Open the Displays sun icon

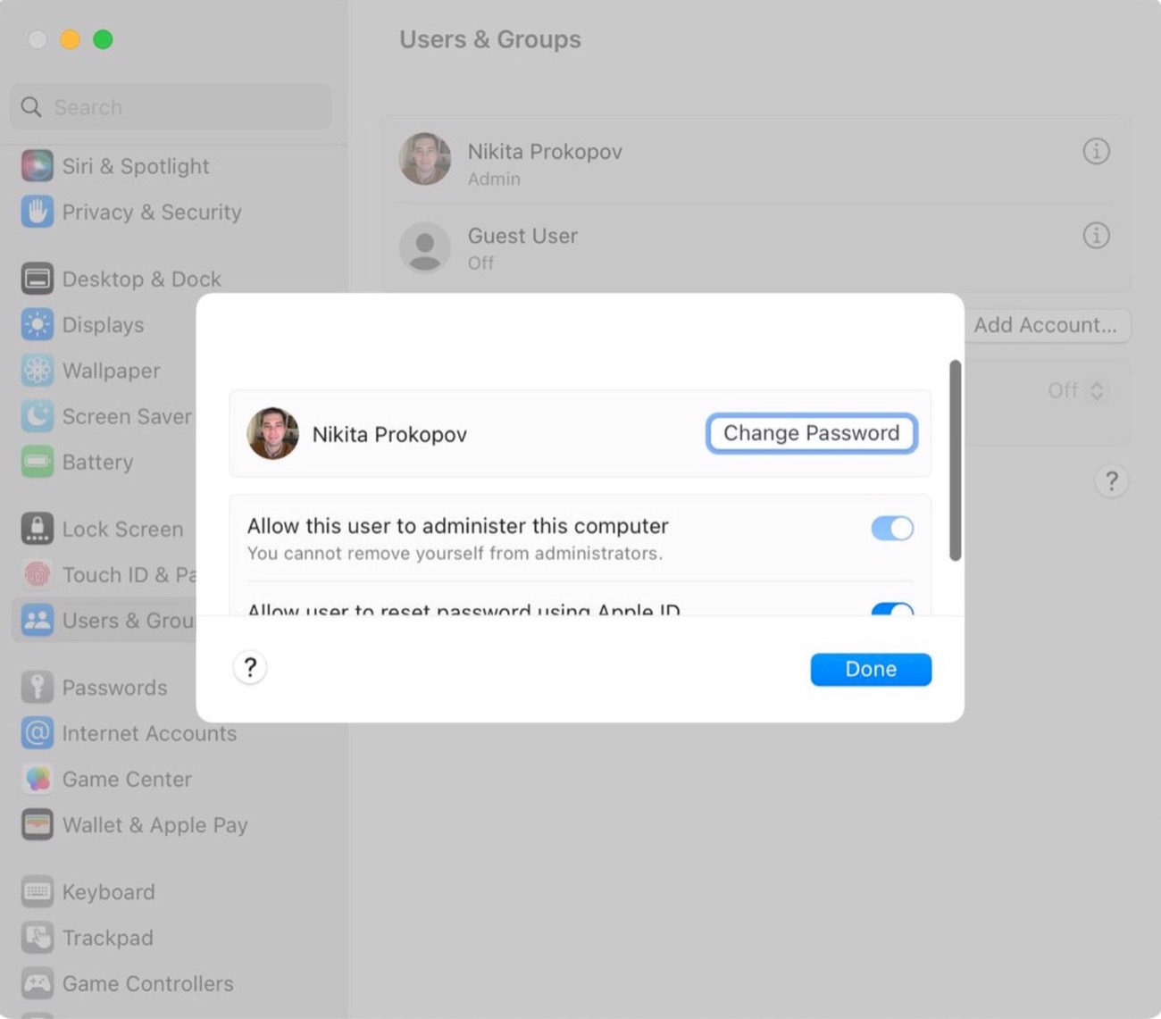point(37,324)
